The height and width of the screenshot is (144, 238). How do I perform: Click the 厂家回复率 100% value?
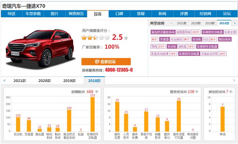pyautogui.click(x=112, y=47)
